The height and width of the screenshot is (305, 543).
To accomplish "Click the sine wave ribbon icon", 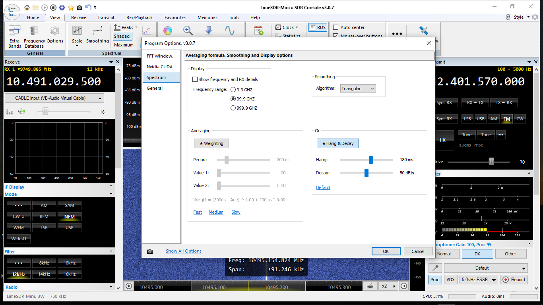I will (x=229, y=31).
